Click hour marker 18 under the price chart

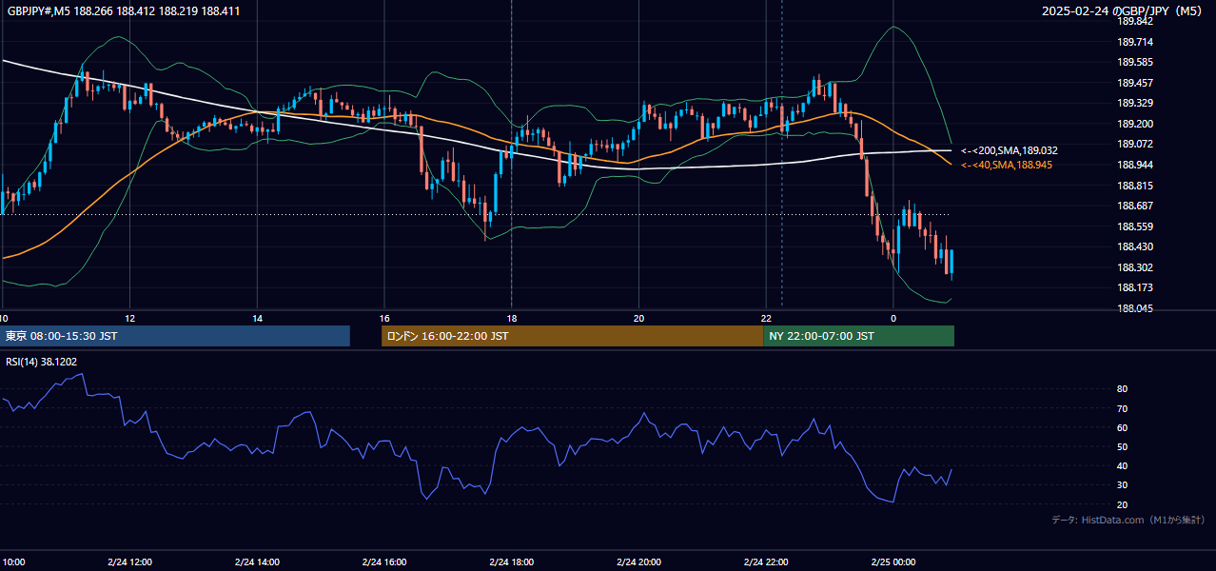[x=512, y=318]
